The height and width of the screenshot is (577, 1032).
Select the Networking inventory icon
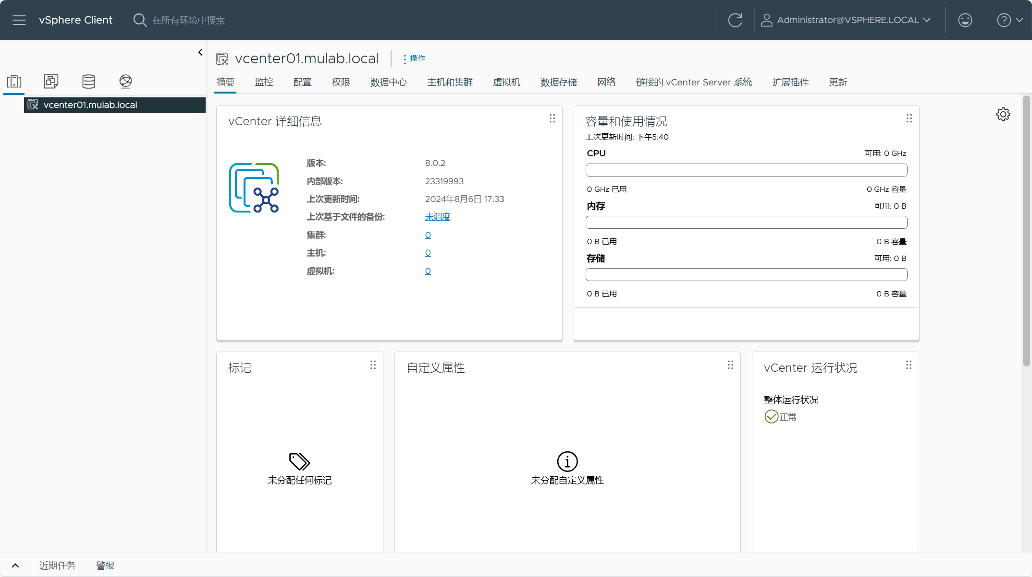[125, 81]
